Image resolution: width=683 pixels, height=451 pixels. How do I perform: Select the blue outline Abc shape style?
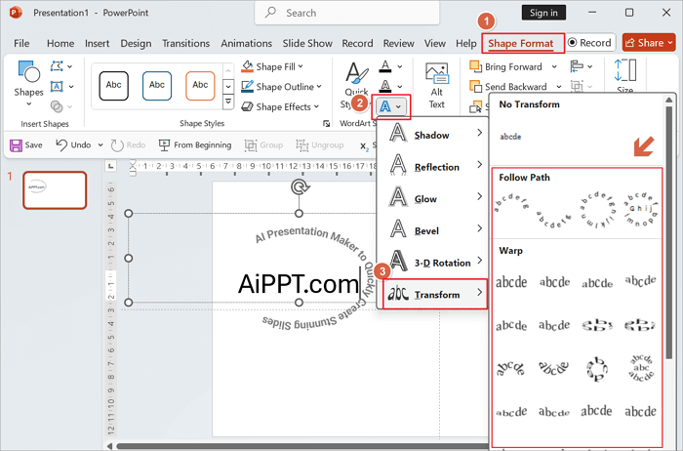157,85
